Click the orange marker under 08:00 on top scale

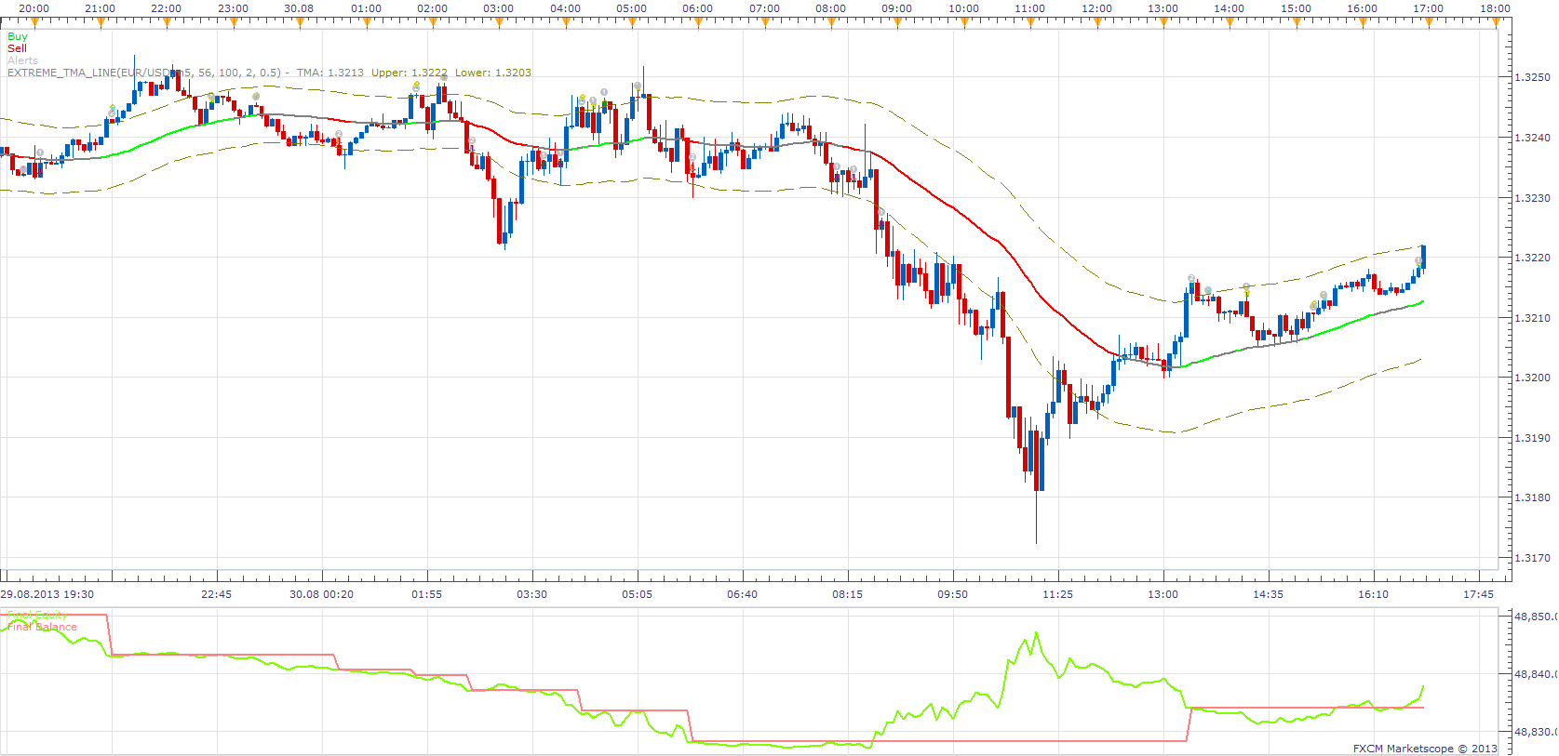click(831, 22)
